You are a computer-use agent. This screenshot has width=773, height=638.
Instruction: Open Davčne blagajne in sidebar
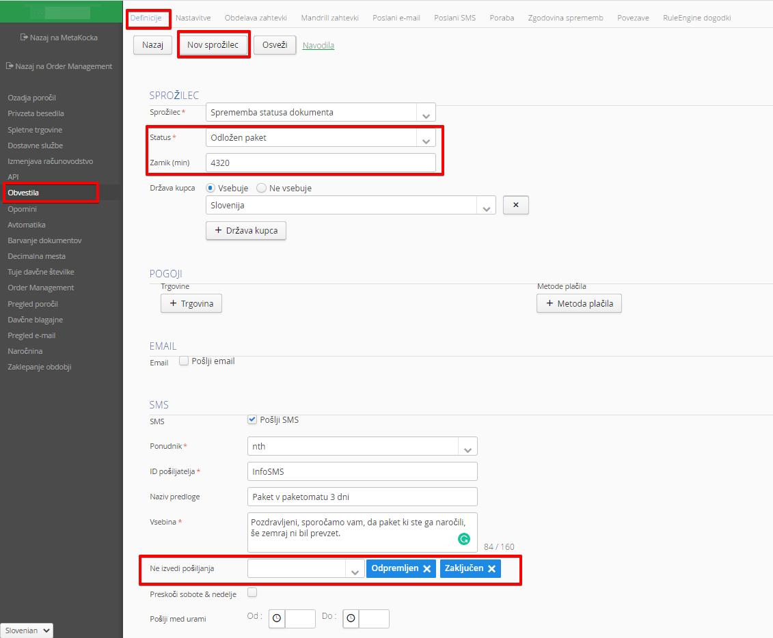click(35, 320)
